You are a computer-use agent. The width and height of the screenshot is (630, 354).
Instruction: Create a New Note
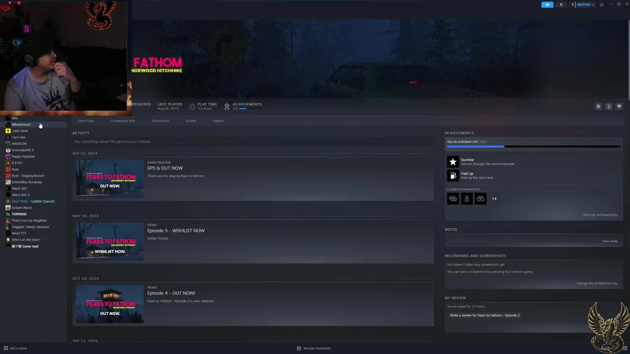pyautogui.click(x=610, y=241)
